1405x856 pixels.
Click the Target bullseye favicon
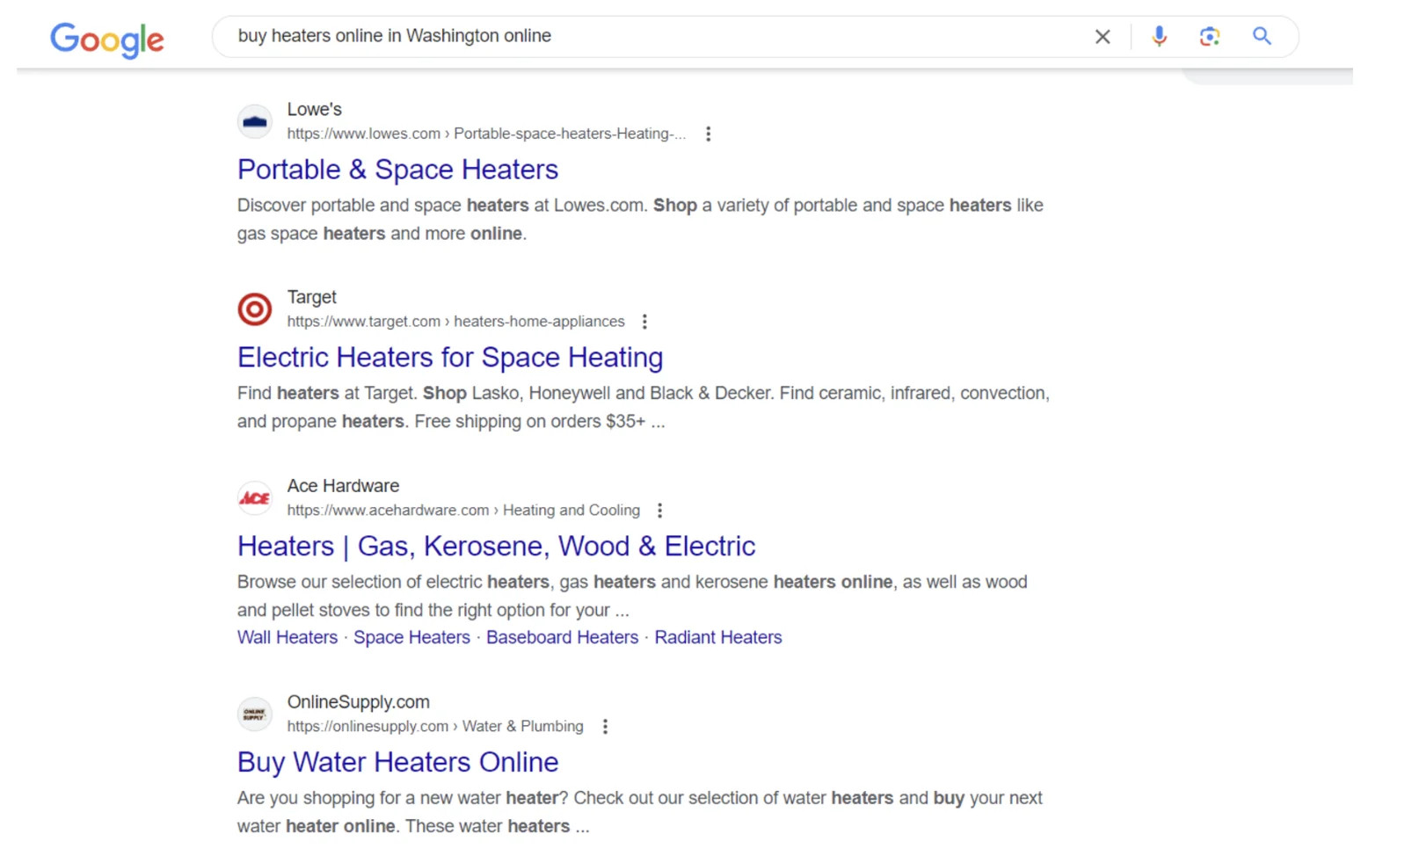pyautogui.click(x=255, y=309)
